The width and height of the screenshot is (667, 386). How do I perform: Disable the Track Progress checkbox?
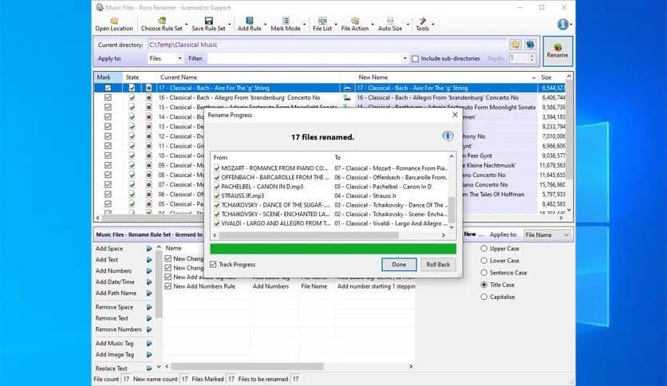coord(214,264)
